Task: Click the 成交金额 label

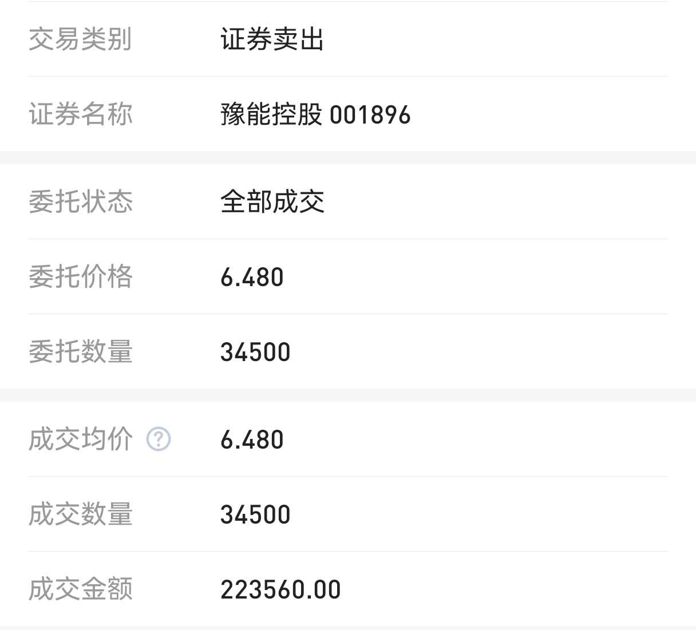Action: (x=80, y=589)
